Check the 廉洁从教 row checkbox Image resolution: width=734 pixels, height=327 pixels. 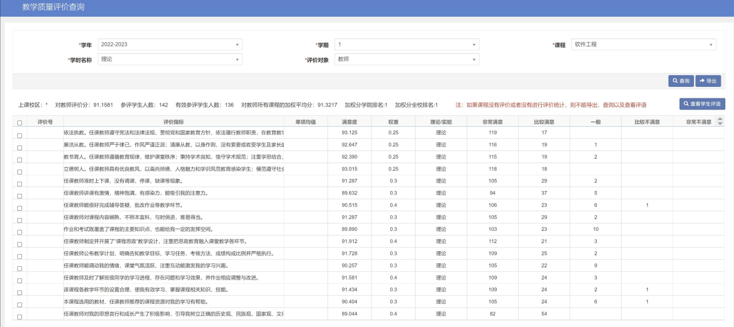20,148
